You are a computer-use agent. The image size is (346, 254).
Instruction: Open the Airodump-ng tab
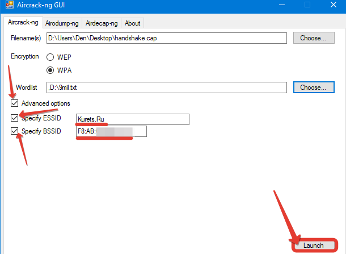62,23
